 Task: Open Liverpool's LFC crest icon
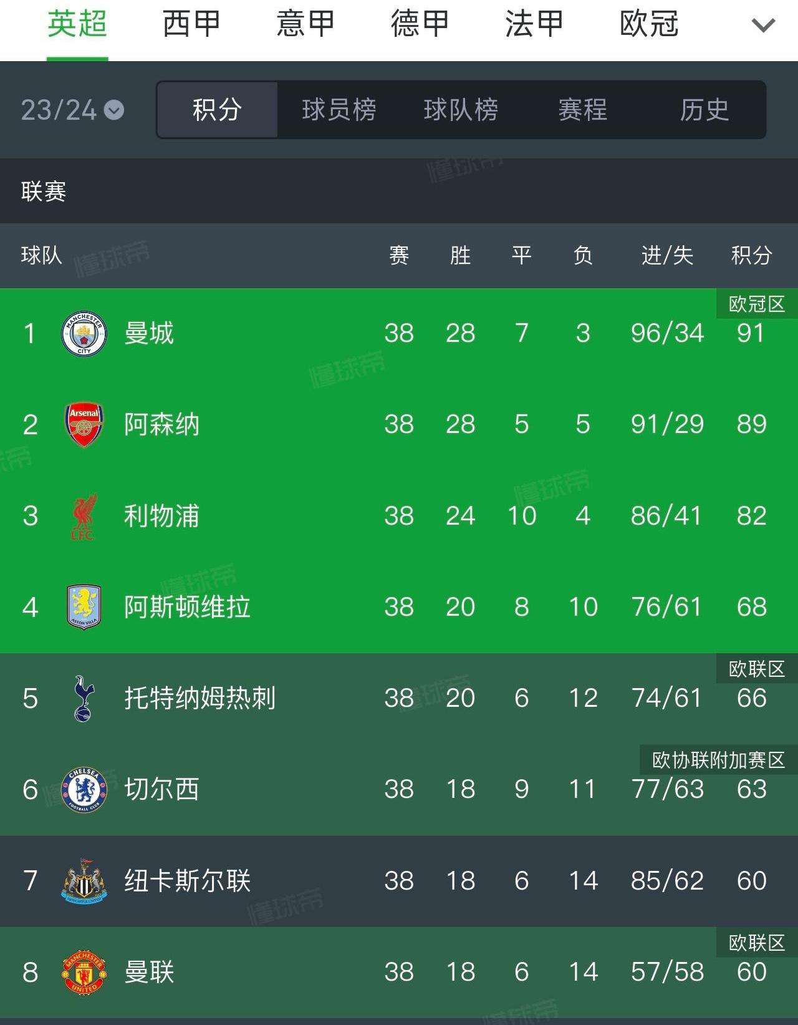[x=84, y=516]
